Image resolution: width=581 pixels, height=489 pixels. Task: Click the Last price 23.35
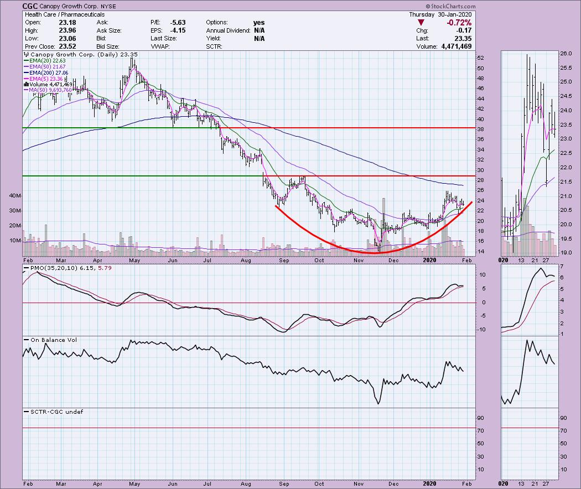coord(463,39)
